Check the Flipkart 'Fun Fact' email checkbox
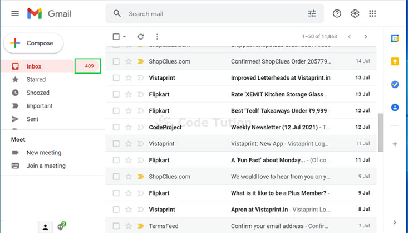The image size is (408, 233). coord(116,160)
